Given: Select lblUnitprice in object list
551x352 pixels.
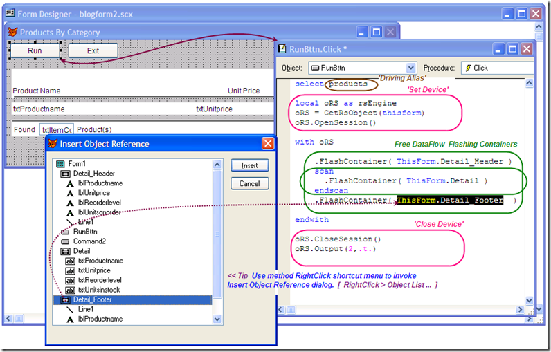Looking at the screenshot, I should point(94,193).
